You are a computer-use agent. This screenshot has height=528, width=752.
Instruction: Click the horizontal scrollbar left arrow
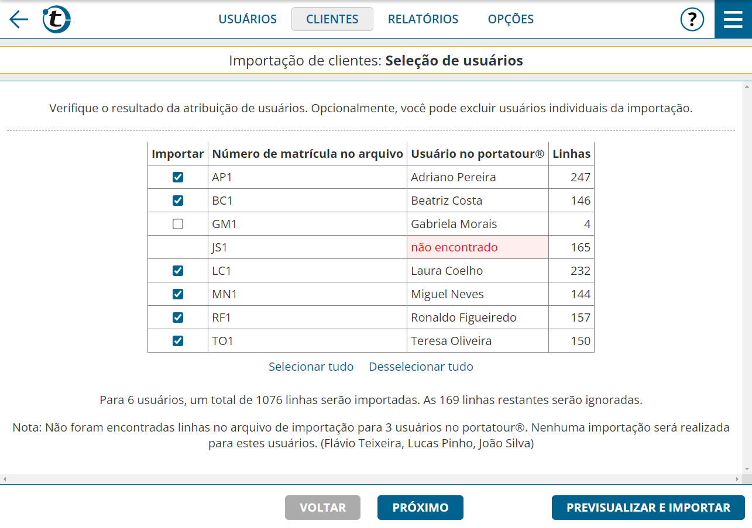[5, 479]
